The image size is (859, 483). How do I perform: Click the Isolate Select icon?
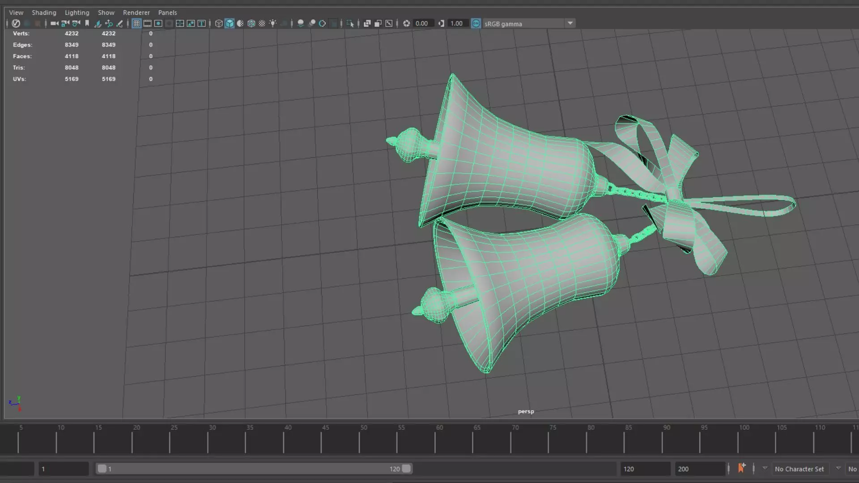(x=350, y=23)
